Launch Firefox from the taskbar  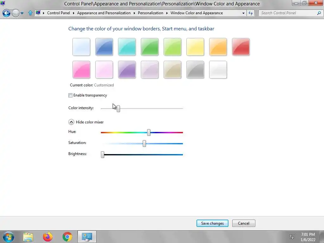coord(48,237)
